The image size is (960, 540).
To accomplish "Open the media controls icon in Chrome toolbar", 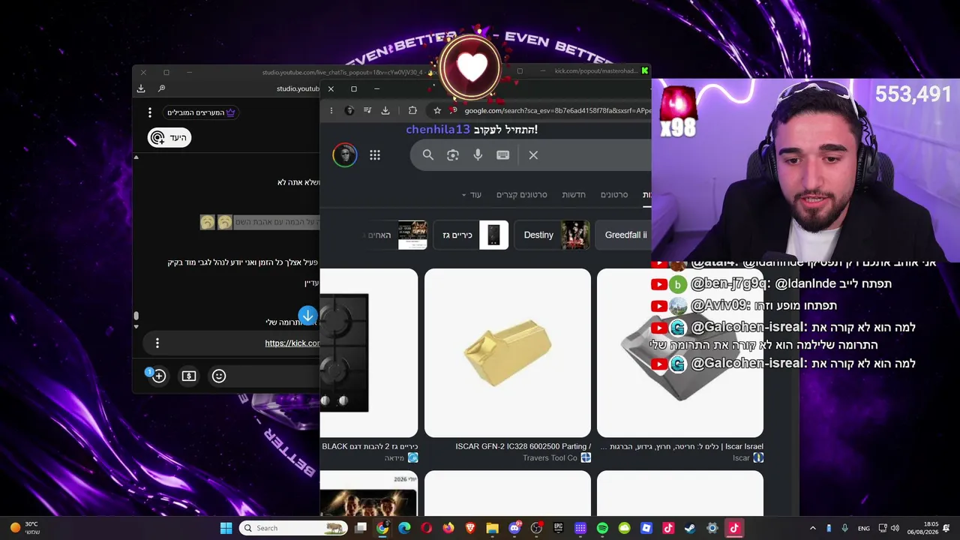I will point(367,110).
